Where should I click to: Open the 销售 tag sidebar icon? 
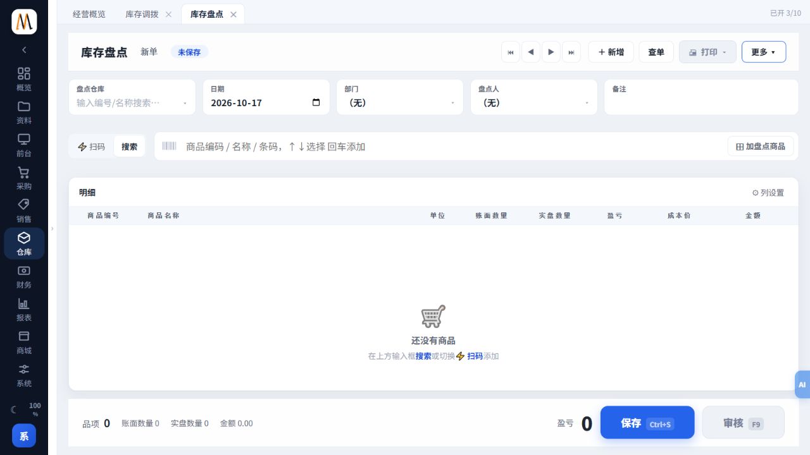click(x=24, y=210)
